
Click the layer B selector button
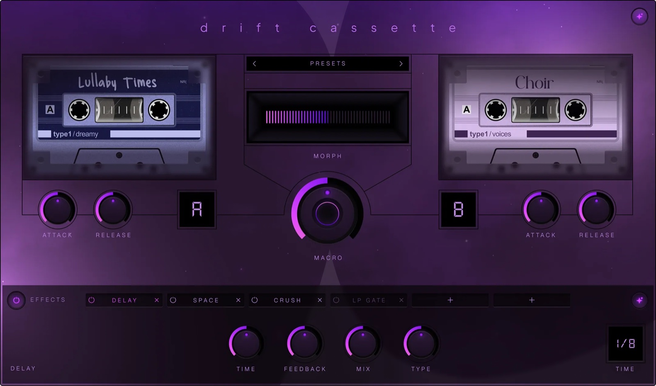click(458, 209)
